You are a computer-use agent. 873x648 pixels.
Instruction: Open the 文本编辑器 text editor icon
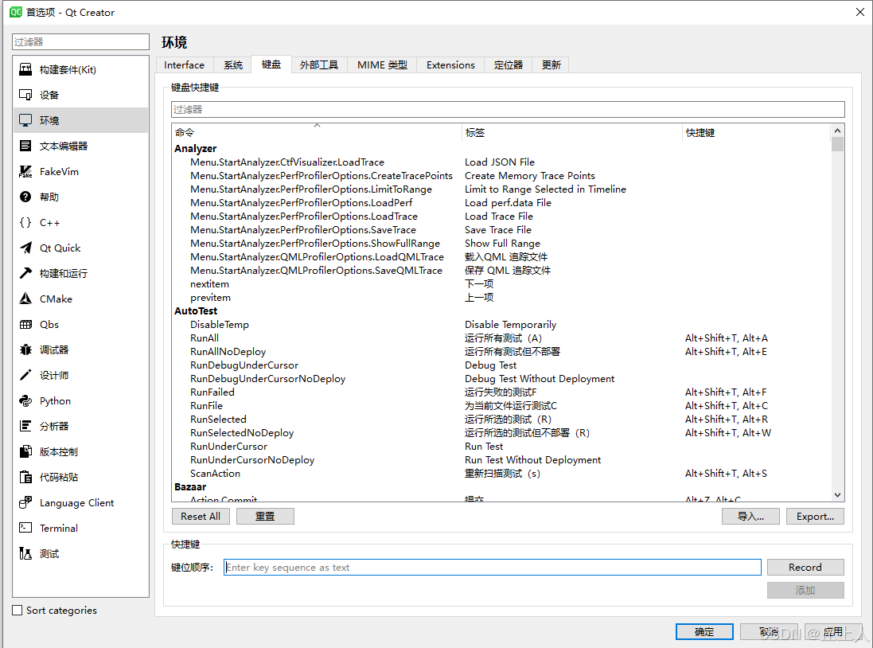(25, 146)
